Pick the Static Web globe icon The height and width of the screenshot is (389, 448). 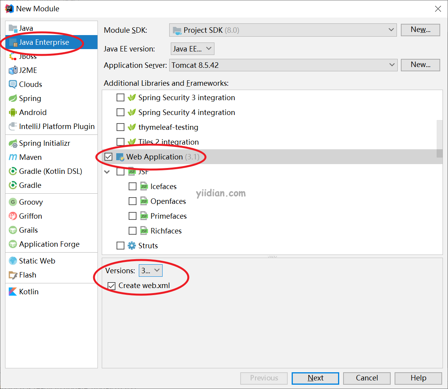[13, 261]
